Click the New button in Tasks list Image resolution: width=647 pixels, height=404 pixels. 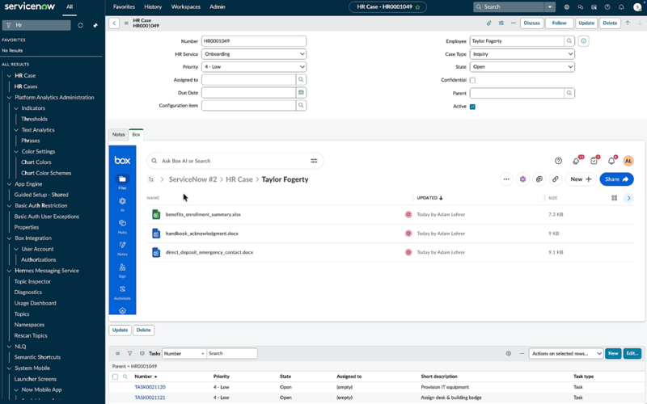[613, 353]
